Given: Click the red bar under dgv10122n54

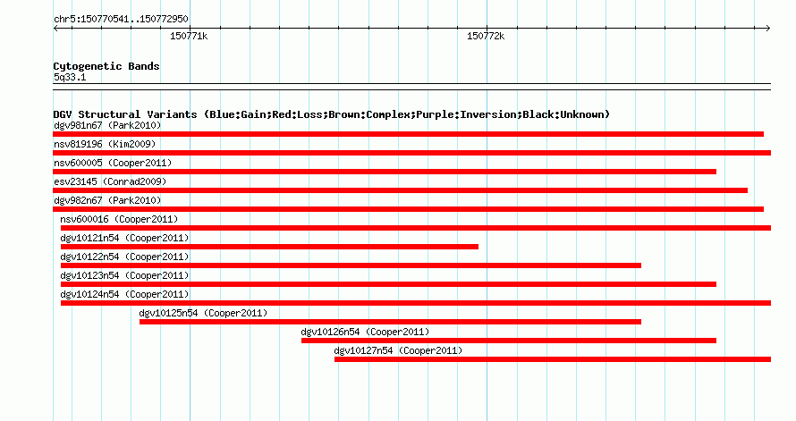Looking at the screenshot, I should (351, 265).
